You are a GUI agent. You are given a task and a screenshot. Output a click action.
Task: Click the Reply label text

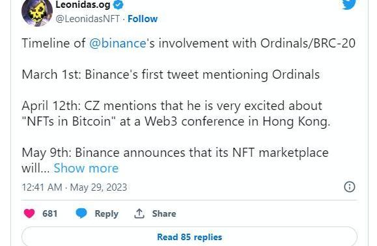107,213
